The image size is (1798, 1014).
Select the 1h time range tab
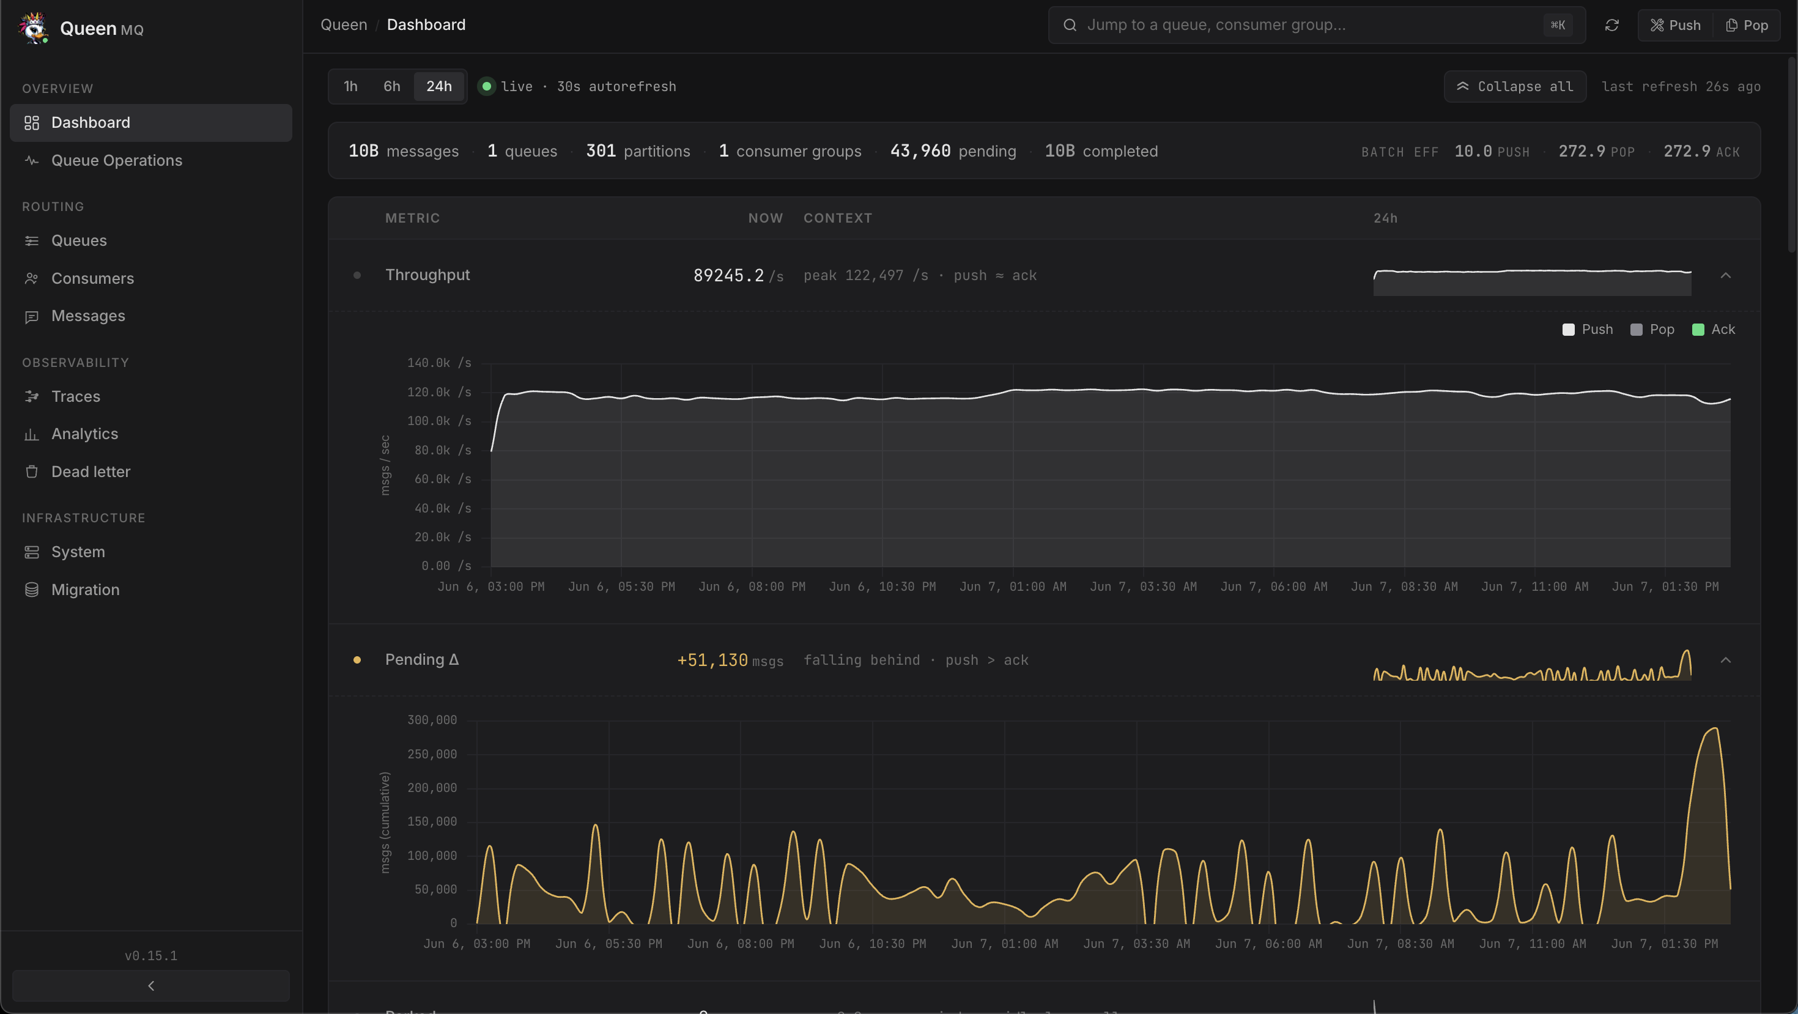coord(350,86)
